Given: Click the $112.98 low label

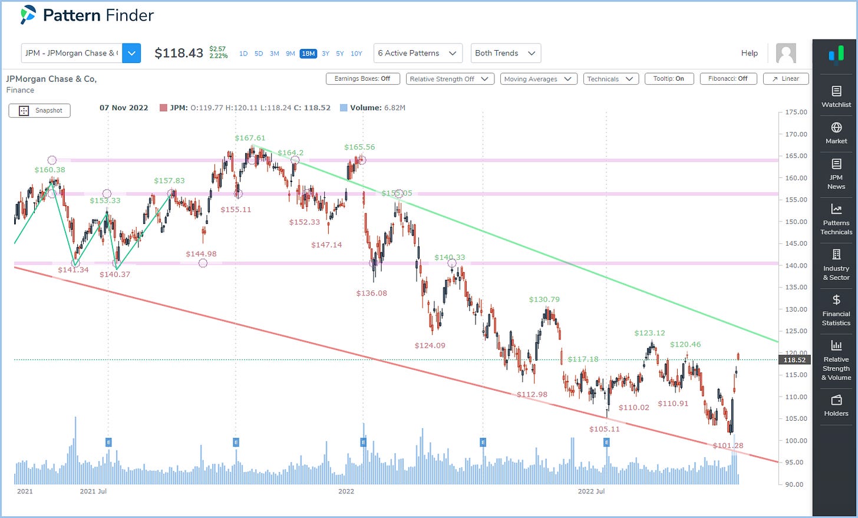Looking at the screenshot, I should point(532,394).
